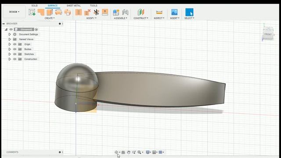The image size is (281, 158).
Task: Expand the Origin folder
Action: [x=10, y=44]
